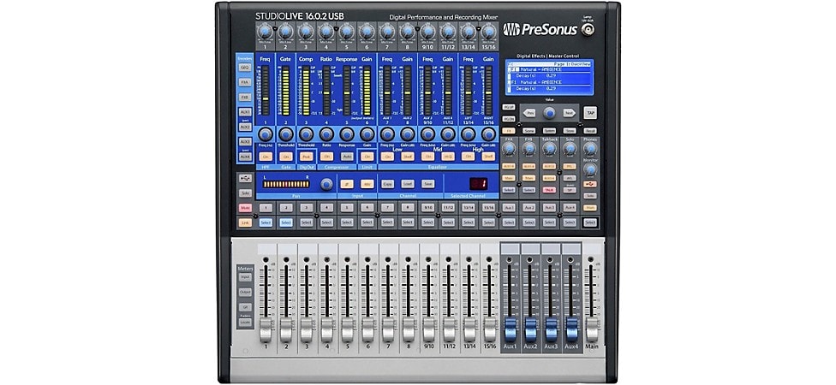The height and width of the screenshot is (385, 836).
Task: Select the AUX4 encoder mode button
Action: point(245,157)
